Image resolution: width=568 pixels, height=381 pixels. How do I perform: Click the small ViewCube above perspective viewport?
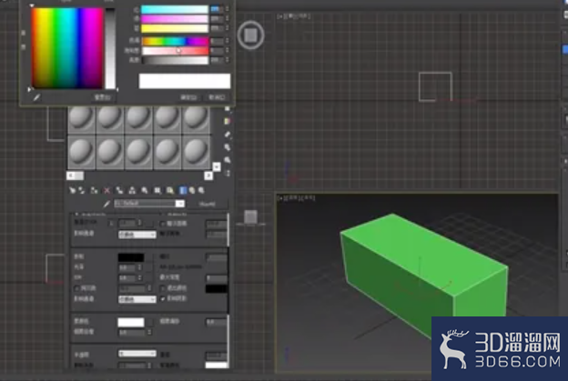(250, 217)
